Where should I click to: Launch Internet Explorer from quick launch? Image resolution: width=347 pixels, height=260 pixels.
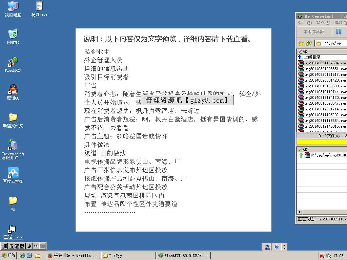tap(22, 256)
